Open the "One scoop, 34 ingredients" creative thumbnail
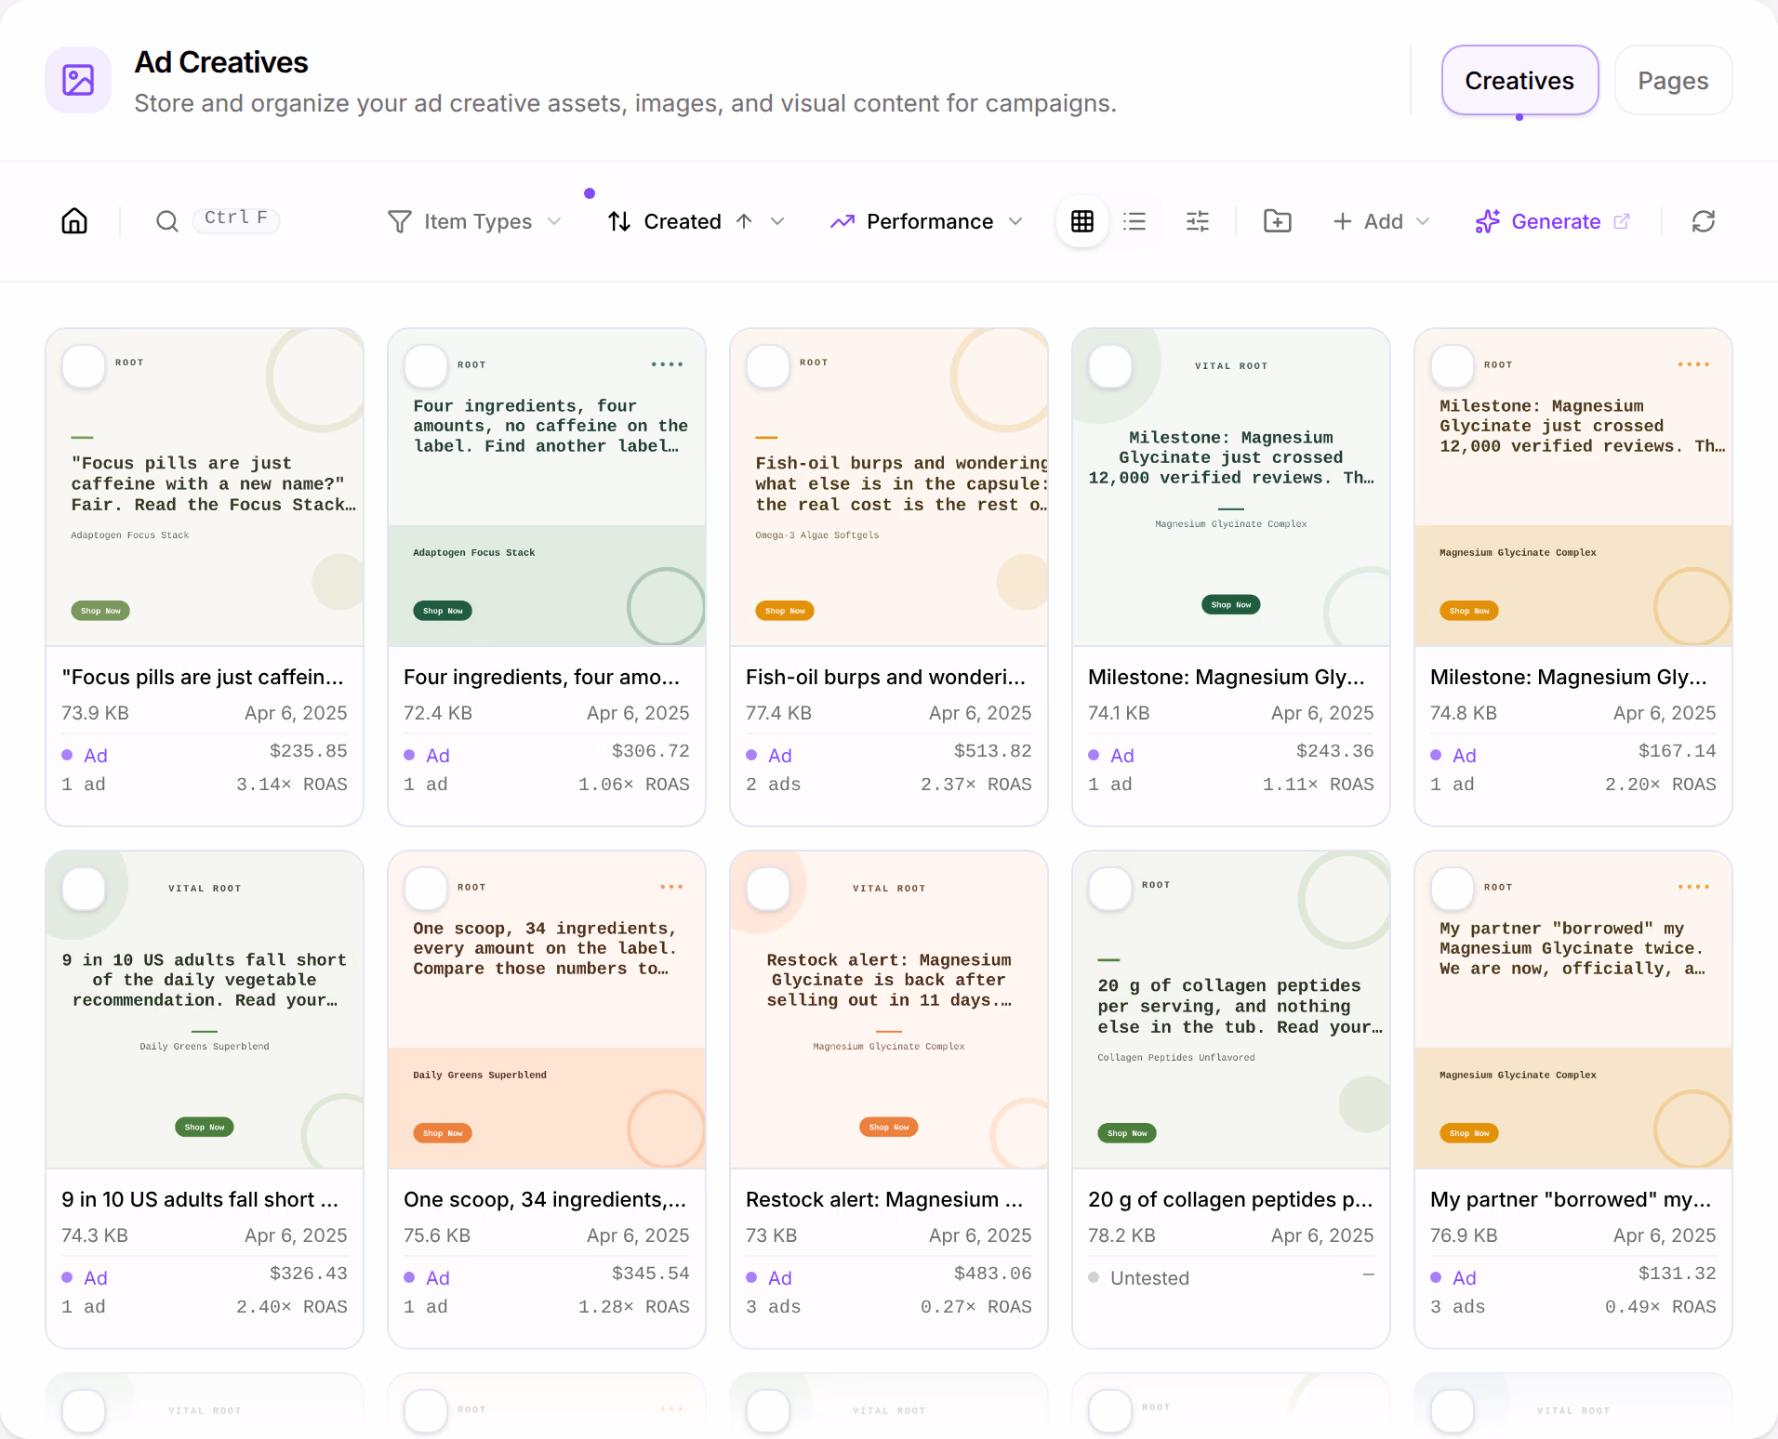 (x=547, y=1010)
